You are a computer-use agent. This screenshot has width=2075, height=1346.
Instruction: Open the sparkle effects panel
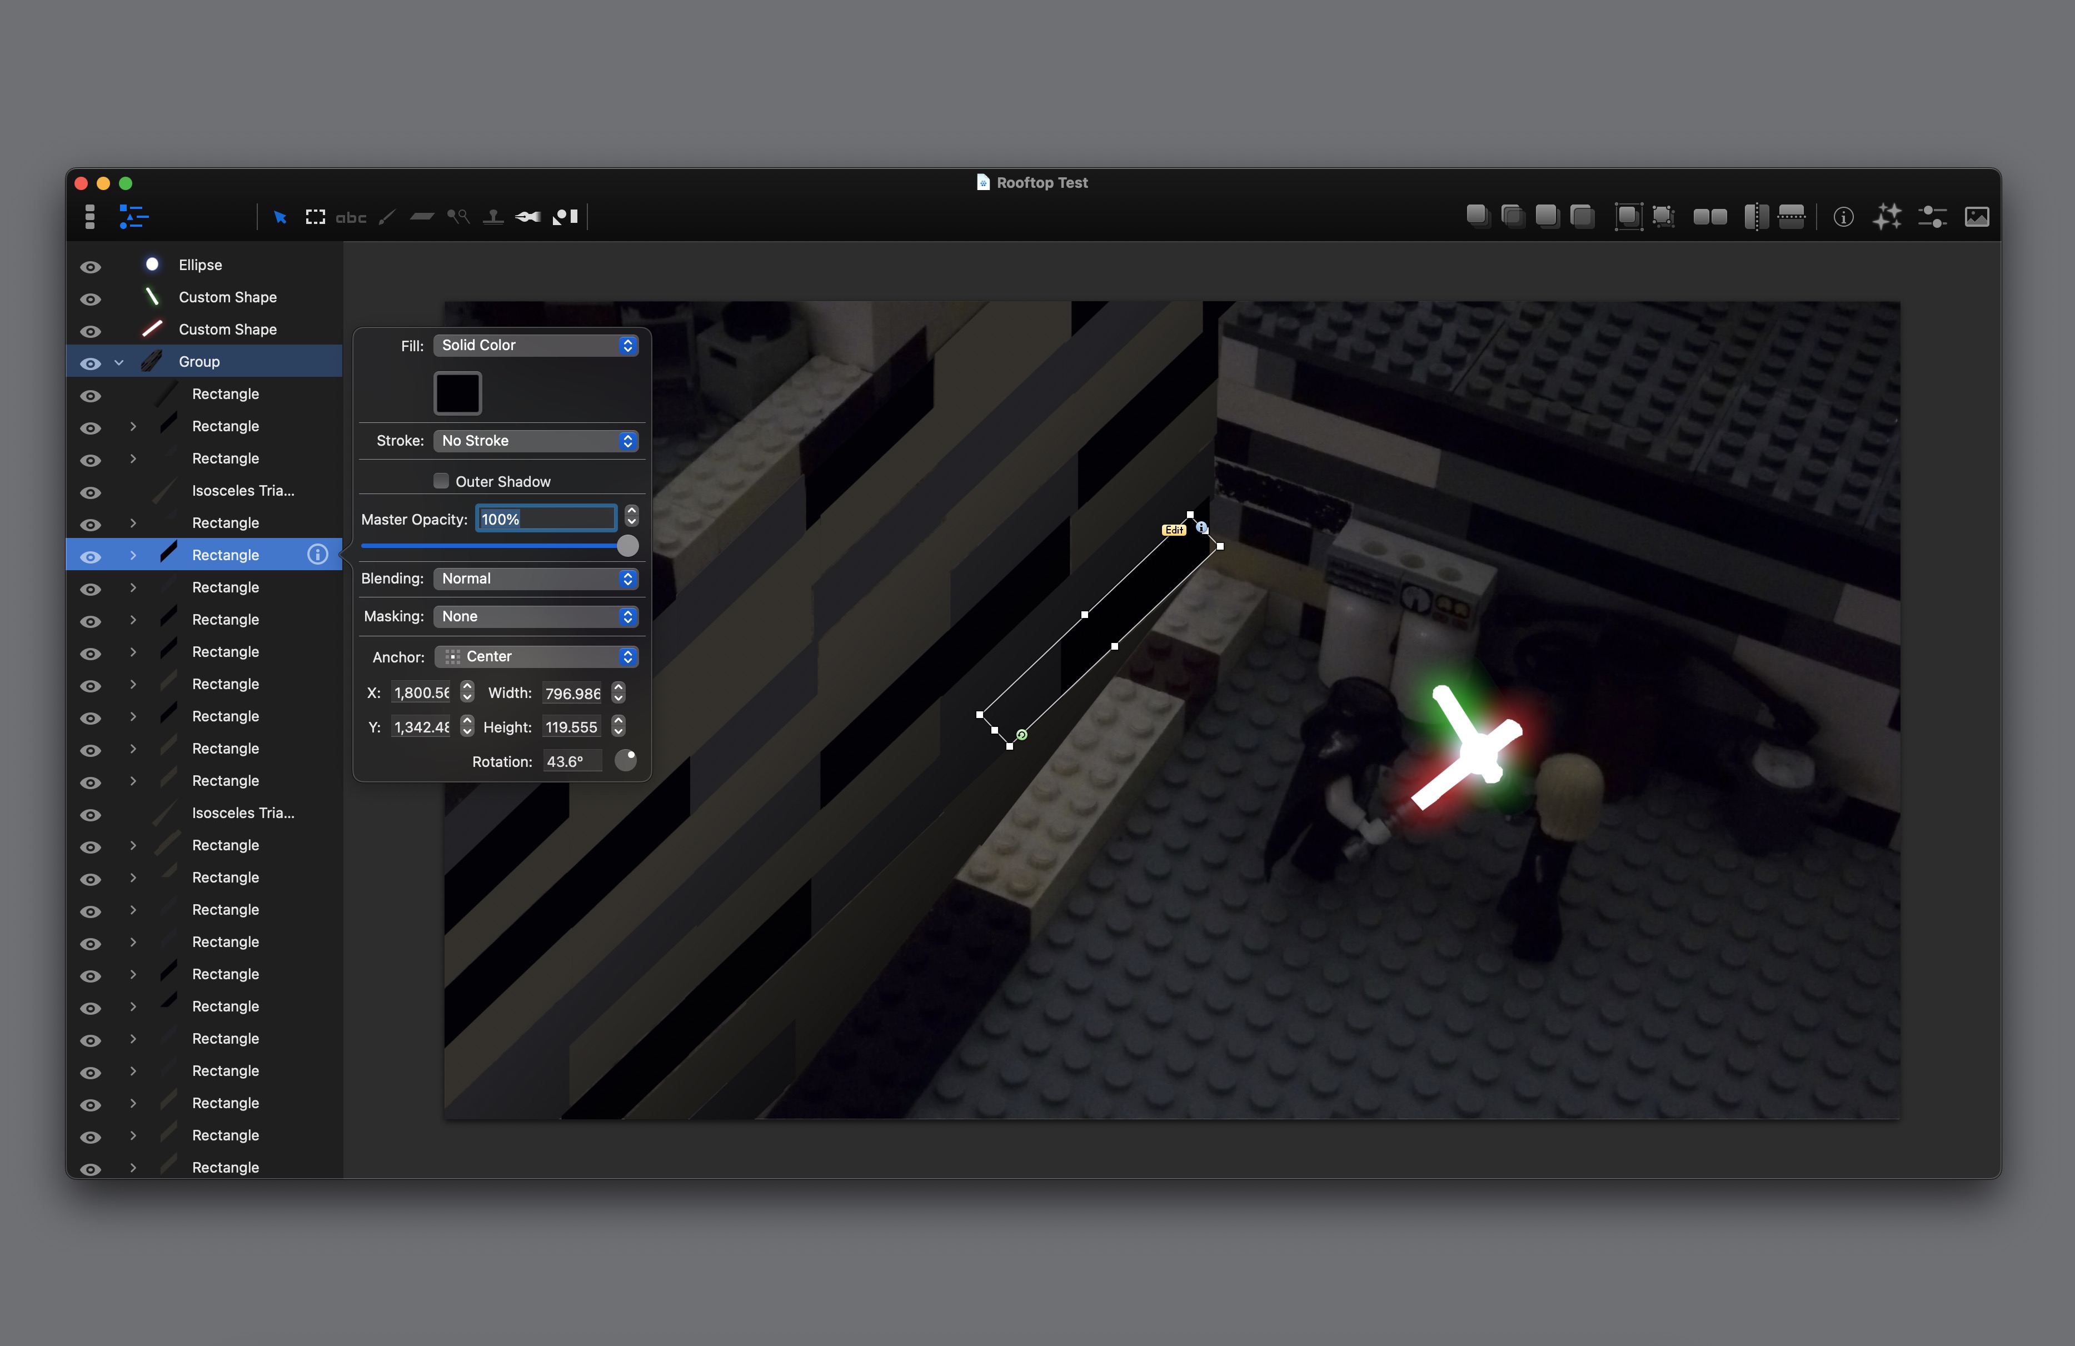[x=1887, y=217]
